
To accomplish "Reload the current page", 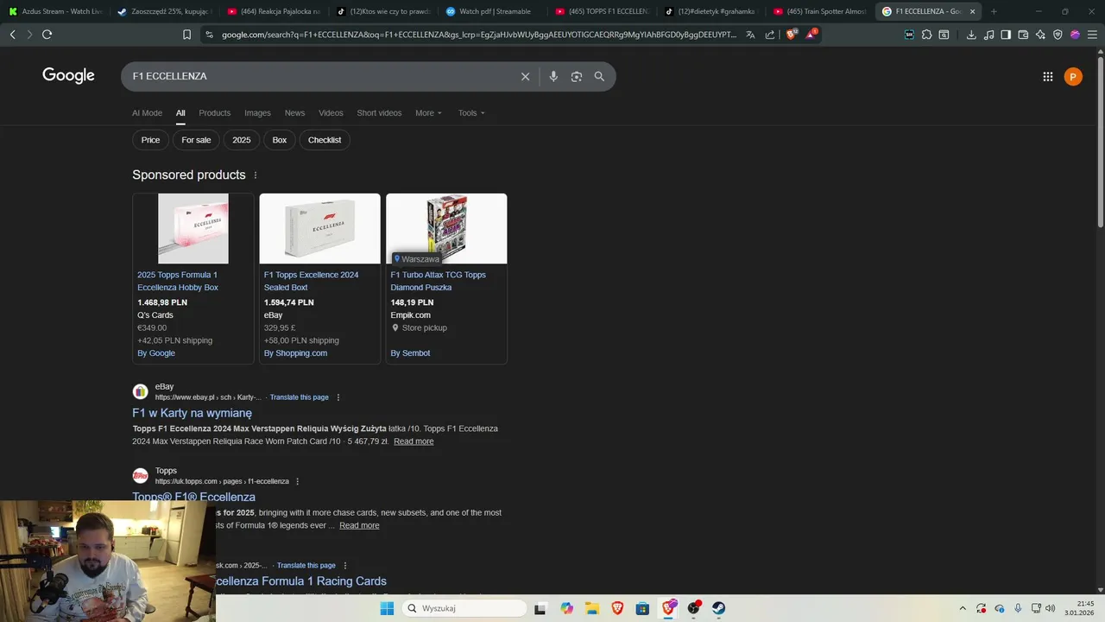I will coord(47,35).
